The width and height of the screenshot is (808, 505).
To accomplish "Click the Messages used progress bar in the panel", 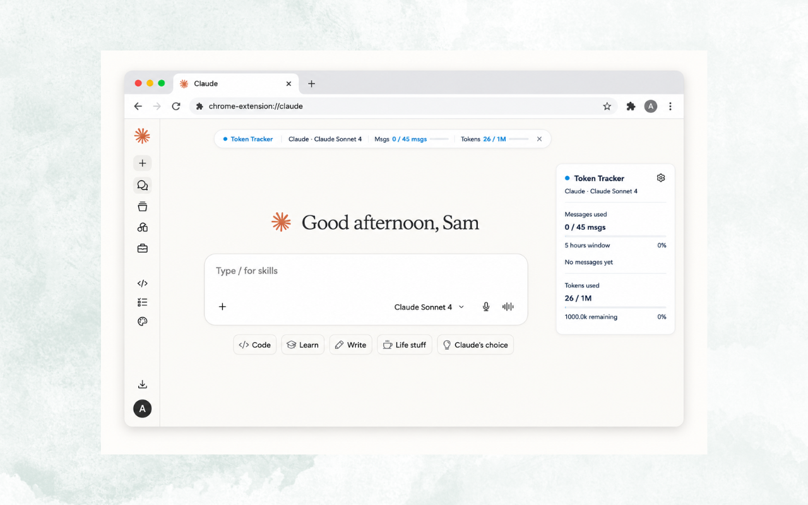I will 615,236.
